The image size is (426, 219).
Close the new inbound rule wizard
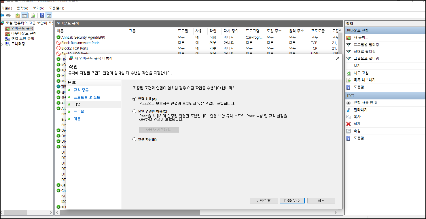coord(338,58)
